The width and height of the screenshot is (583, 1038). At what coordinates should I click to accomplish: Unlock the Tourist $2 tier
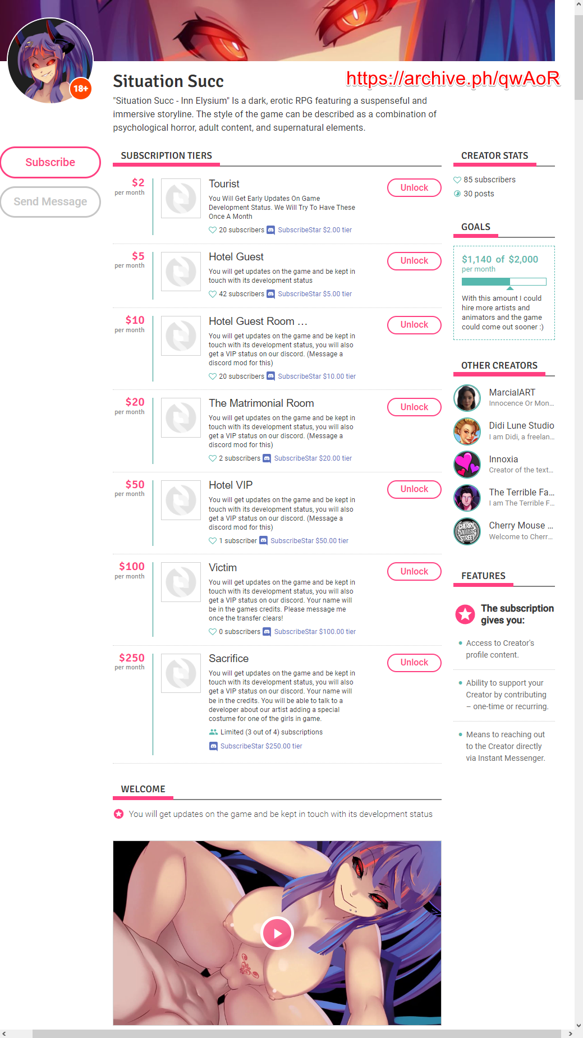coord(414,188)
